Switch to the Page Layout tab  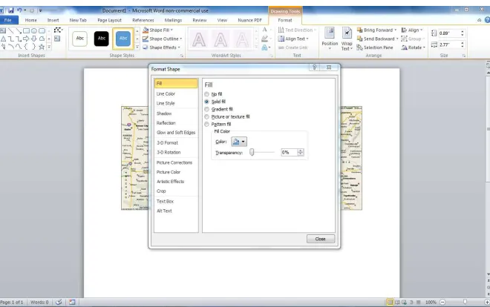109,20
